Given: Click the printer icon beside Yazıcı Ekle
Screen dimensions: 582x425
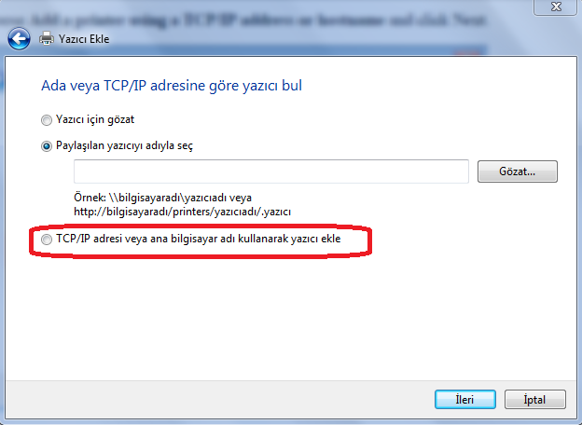Looking at the screenshot, I should pyautogui.click(x=47, y=38).
